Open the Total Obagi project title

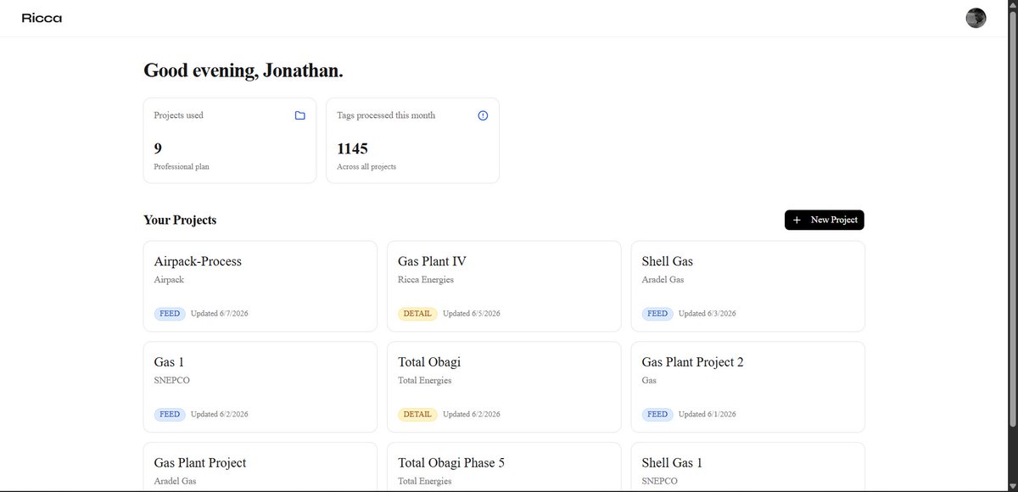(429, 362)
